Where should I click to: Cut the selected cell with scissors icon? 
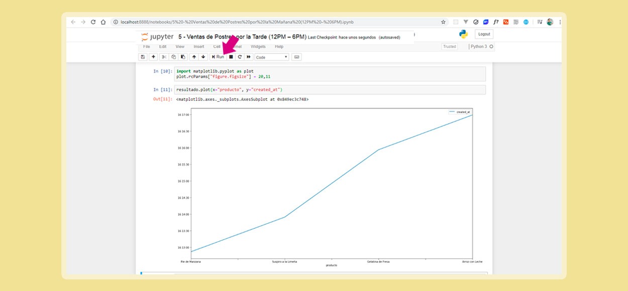164,57
